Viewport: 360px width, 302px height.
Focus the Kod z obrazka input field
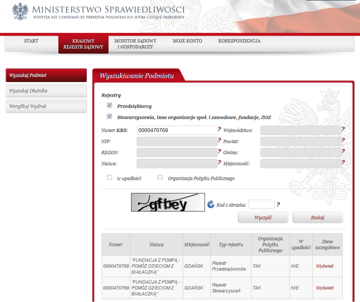262,204
